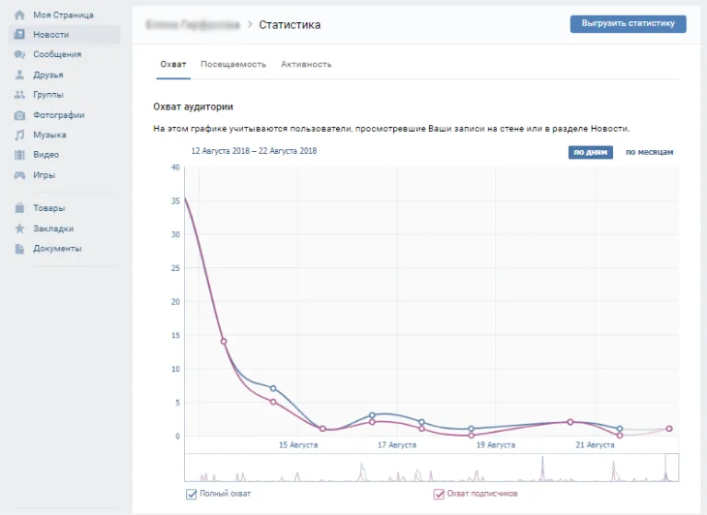Screen dimensions: 707x515
Task: Uncheck the Охват подписчиков checkbox
Action: coord(439,494)
